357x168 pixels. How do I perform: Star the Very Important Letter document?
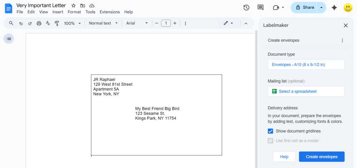coord(73,6)
